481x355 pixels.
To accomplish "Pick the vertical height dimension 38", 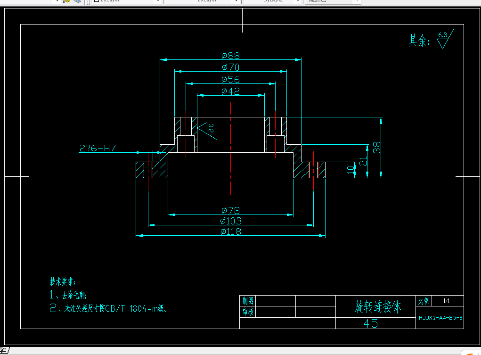I will (377, 148).
